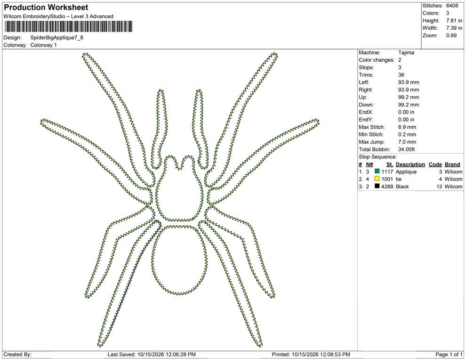
Task: Click stitch count '1001' in stop sequence
Action: (x=387, y=179)
